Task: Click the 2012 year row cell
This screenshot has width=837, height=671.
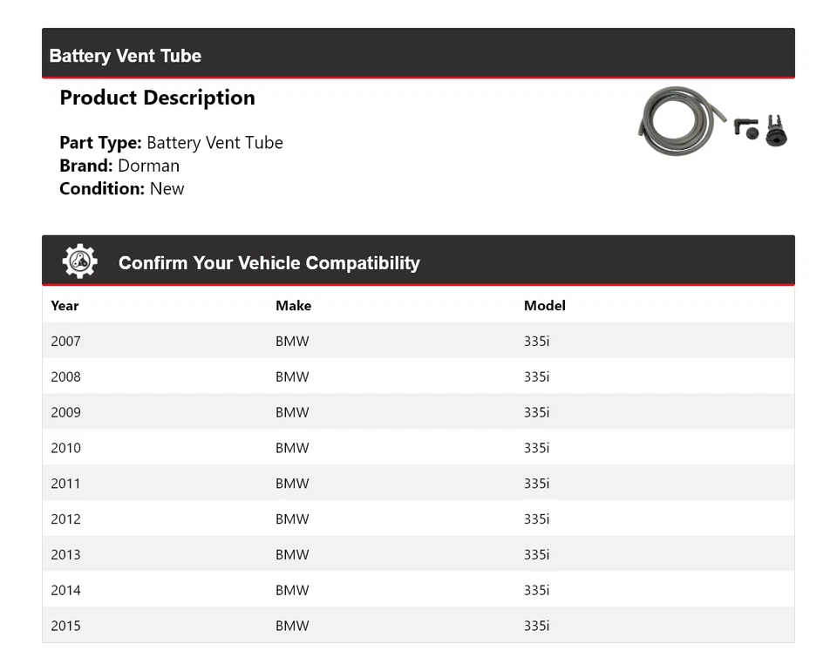Action: (x=65, y=519)
